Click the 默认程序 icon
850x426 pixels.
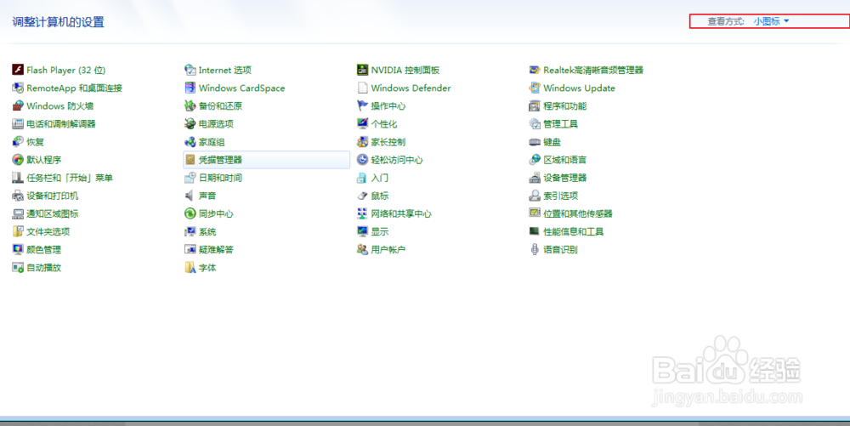[18, 160]
